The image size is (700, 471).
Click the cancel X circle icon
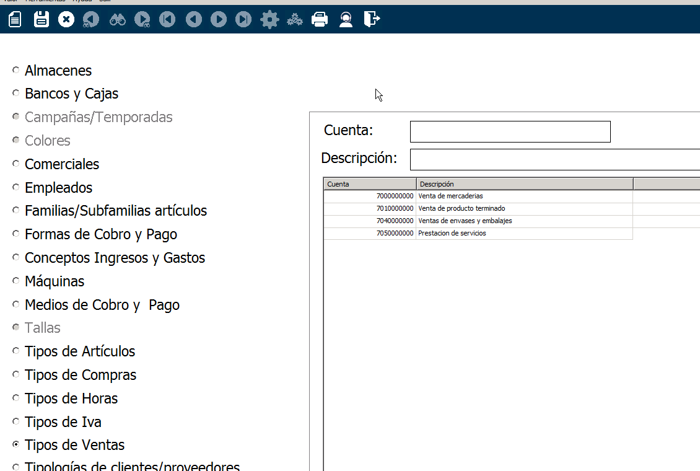tap(66, 20)
